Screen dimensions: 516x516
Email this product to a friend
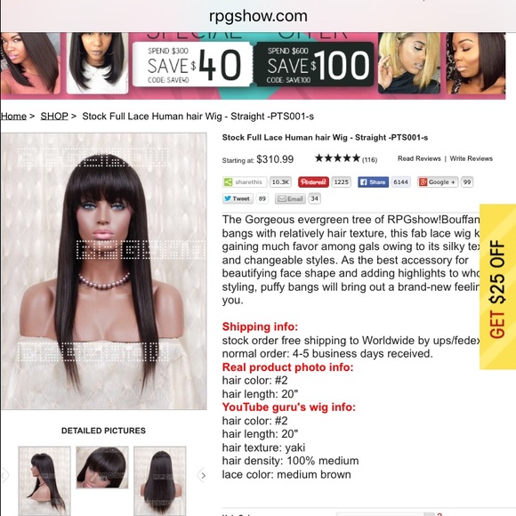[x=290, y=198]
